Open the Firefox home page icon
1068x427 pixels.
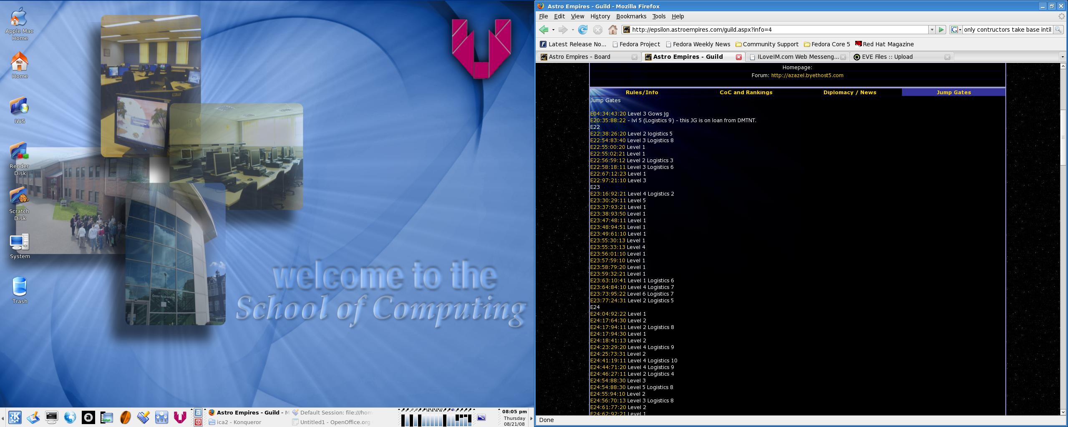[612, 30]
